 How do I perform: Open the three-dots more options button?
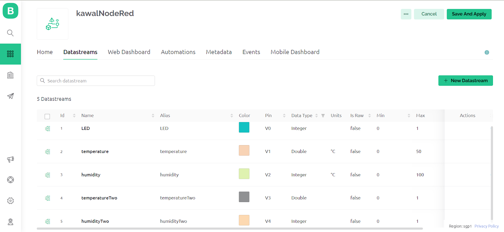[x=406, y=14]
